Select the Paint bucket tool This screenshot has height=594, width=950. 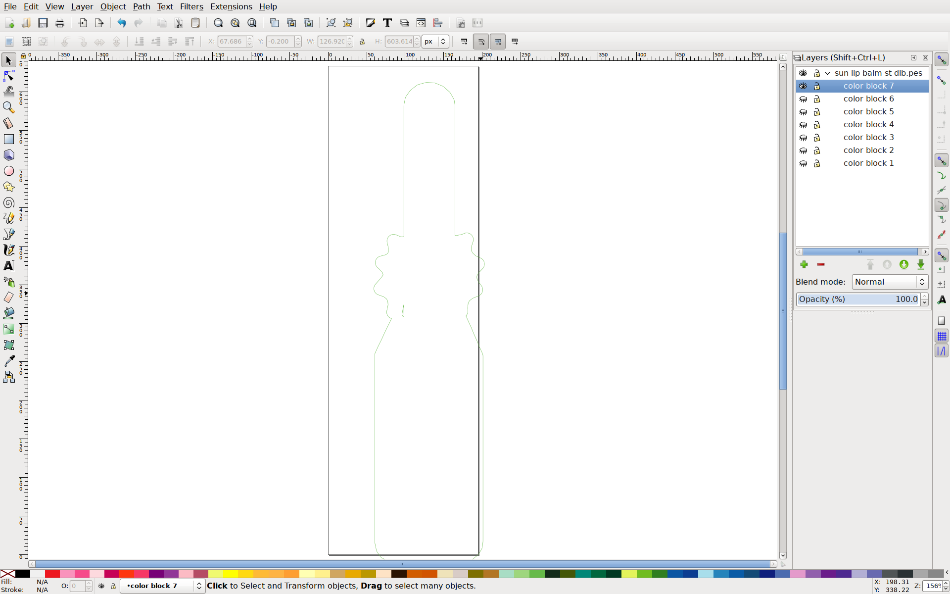tap(8, 313)
